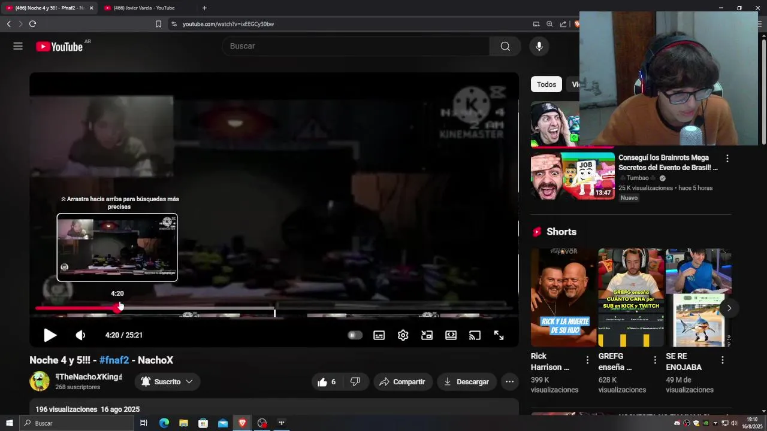Click the browser share page icon

(x=563, y=24)
